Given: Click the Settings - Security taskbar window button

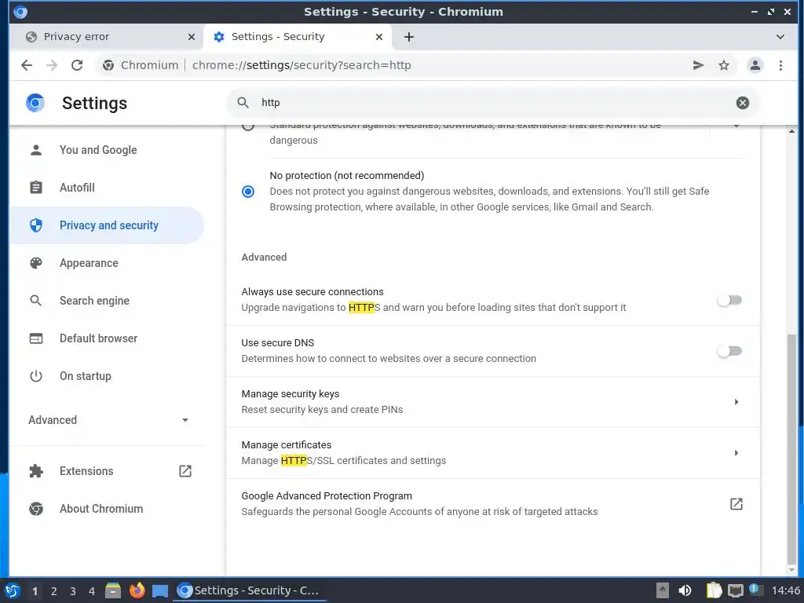Looking at the screenshot, I should pos(250,590).
